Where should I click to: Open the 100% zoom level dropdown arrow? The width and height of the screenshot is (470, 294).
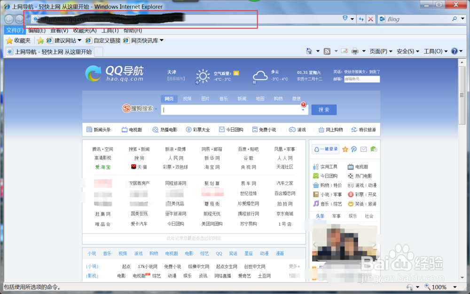(x=454, y=287)
